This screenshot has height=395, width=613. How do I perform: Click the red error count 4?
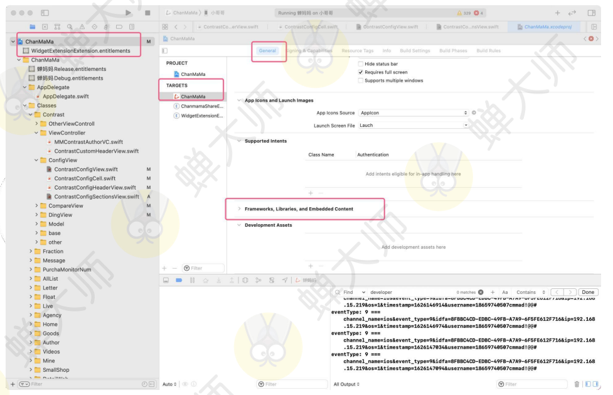(479, 13)
